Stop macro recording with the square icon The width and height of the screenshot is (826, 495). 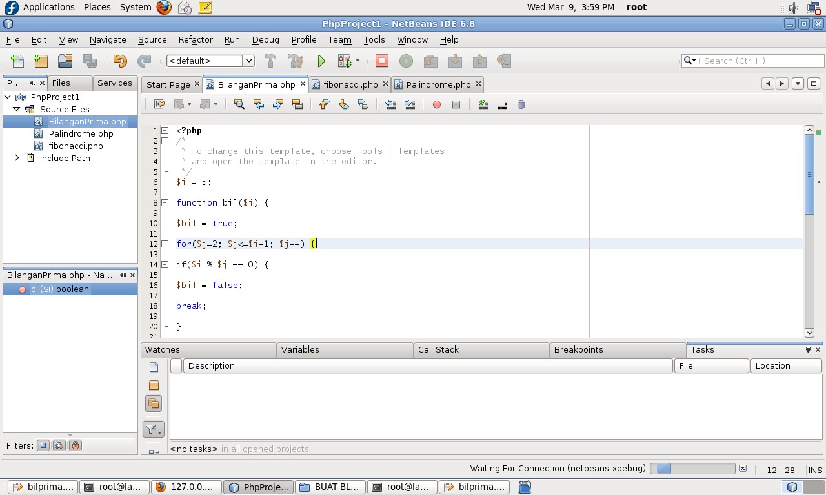pyautogui.click(x=456, y=104)
